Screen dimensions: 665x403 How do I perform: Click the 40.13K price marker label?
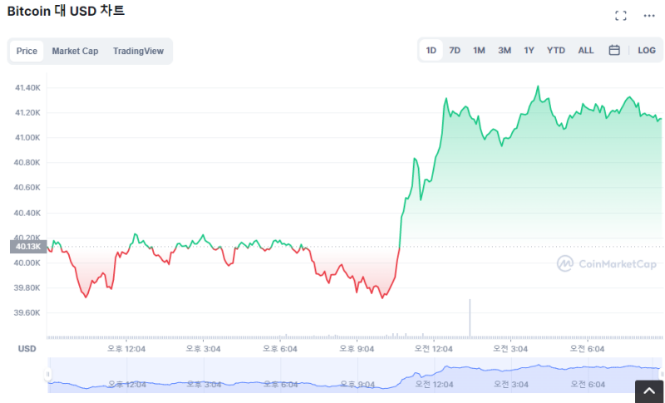(28, 247)
